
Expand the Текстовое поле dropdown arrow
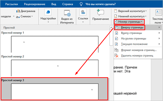coord(162,23)
